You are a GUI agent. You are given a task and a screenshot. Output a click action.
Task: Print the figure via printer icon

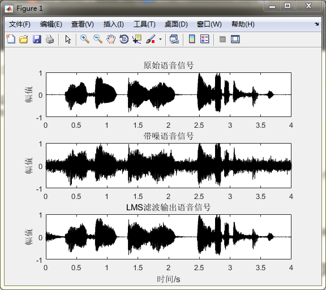(x=50, y=39)
